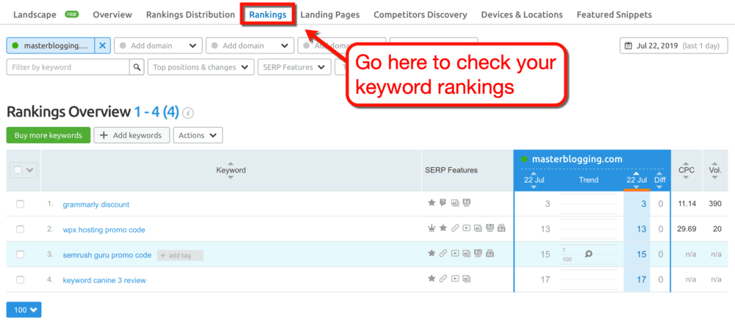
Task: Click the images icon for keyword canine 3 review
Action: pyautogui.click(x=467, y=279)
